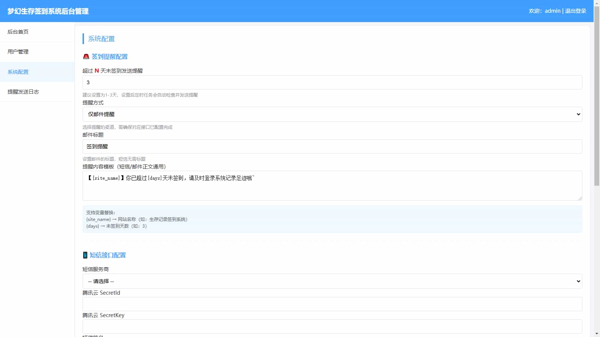Click the 退出登录 link
The height and width of the screenshot is (337, 600).
(x=575, y=11)
